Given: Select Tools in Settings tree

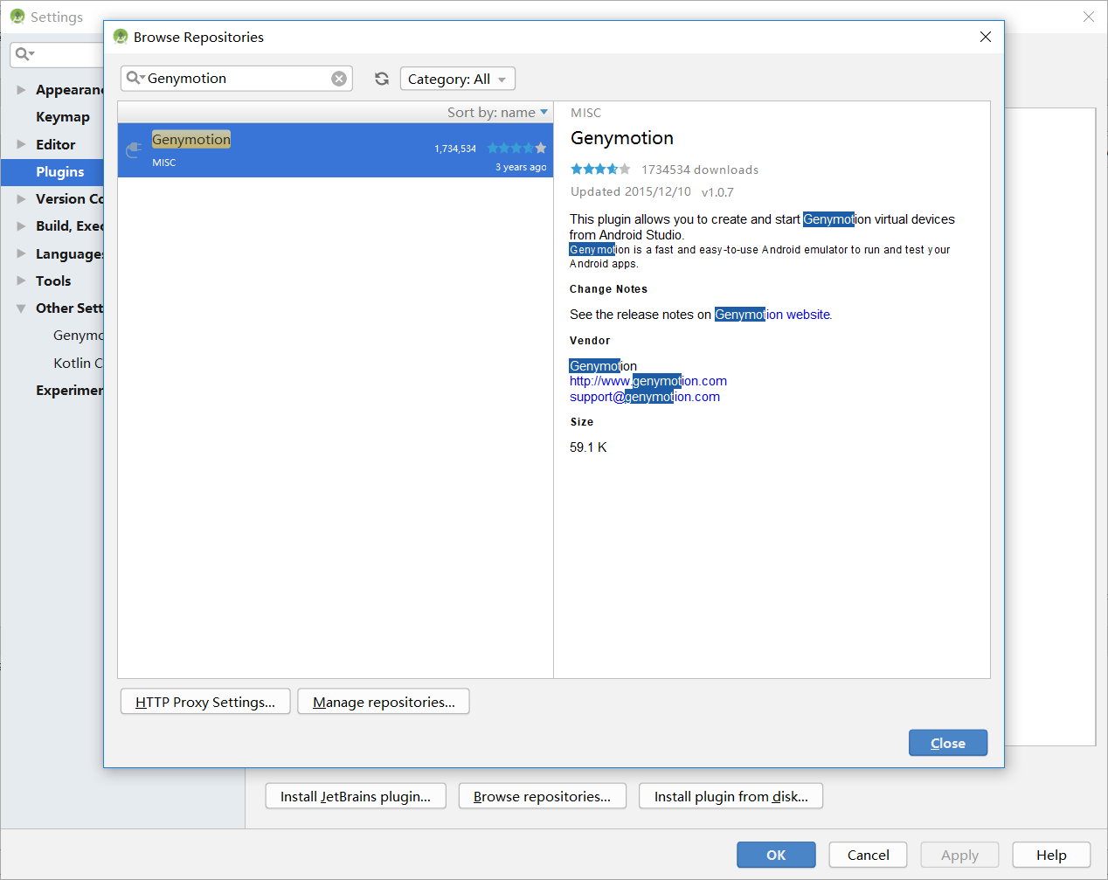Looking at the screenshot, I should 53,281.
